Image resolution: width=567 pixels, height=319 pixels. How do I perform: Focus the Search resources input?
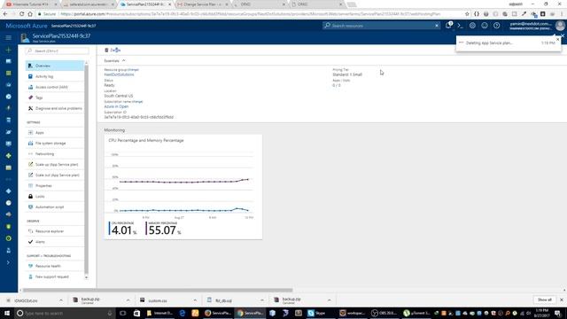[381, 26]
